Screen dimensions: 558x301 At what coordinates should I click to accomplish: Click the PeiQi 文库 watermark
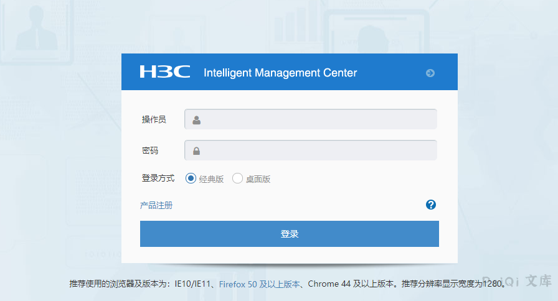[x=517, y=280]
